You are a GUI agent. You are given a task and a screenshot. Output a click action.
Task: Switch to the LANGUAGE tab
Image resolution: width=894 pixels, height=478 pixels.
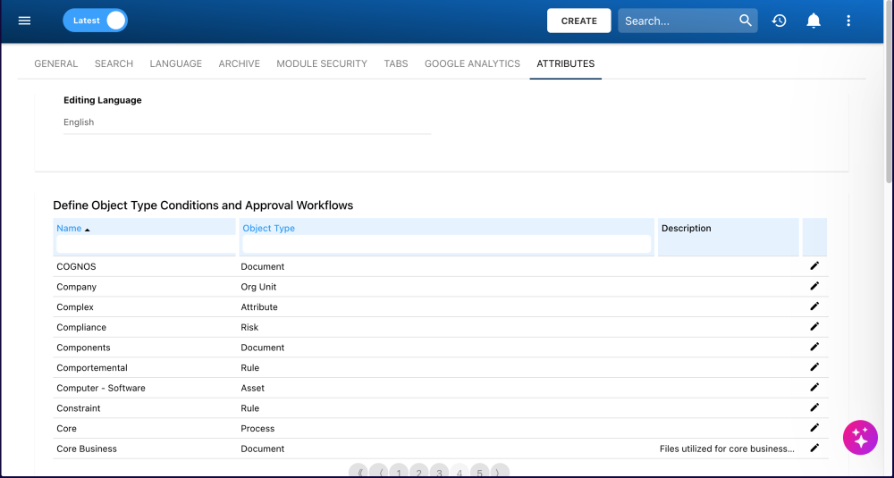click(175, 63)
